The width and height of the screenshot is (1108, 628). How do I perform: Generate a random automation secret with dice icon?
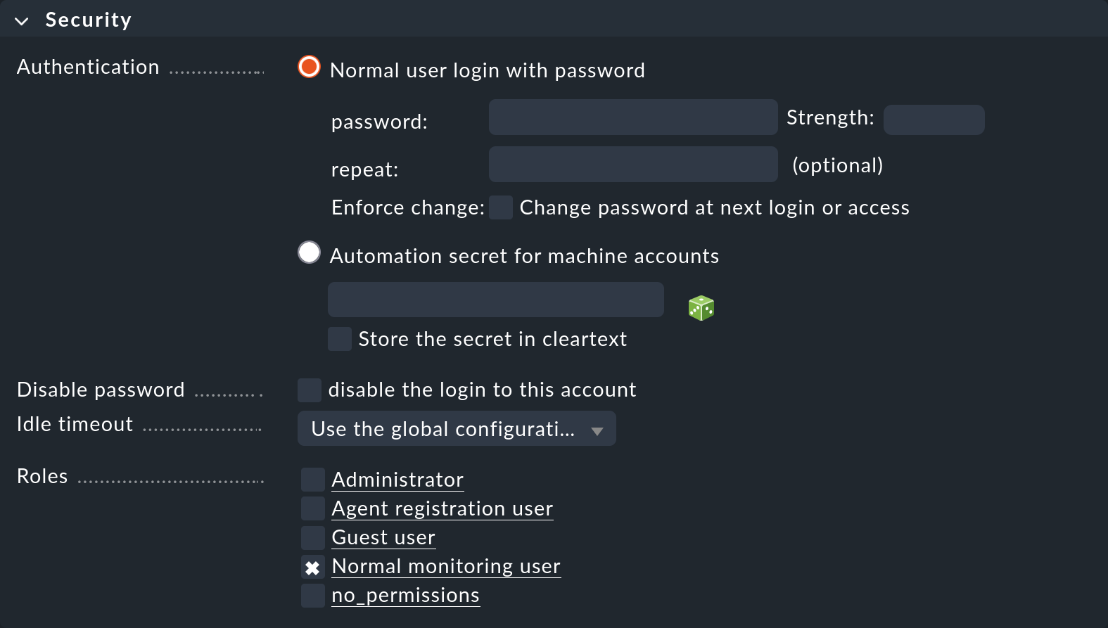click(701, 307)
